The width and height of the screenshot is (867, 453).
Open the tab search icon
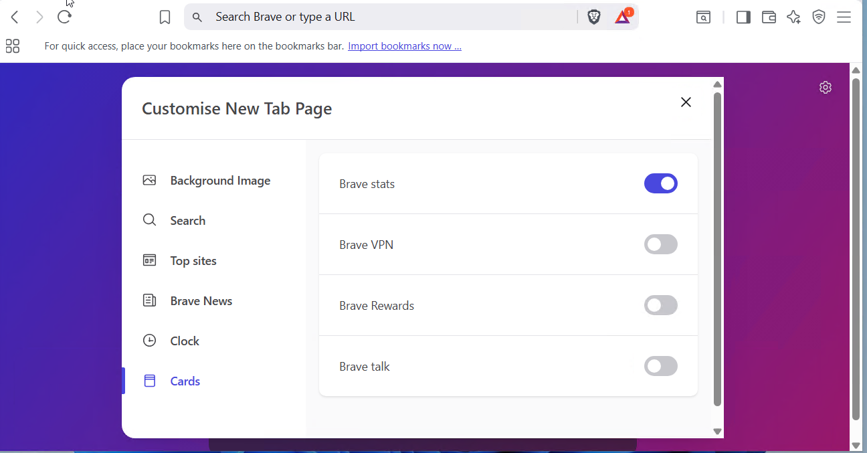703,17
